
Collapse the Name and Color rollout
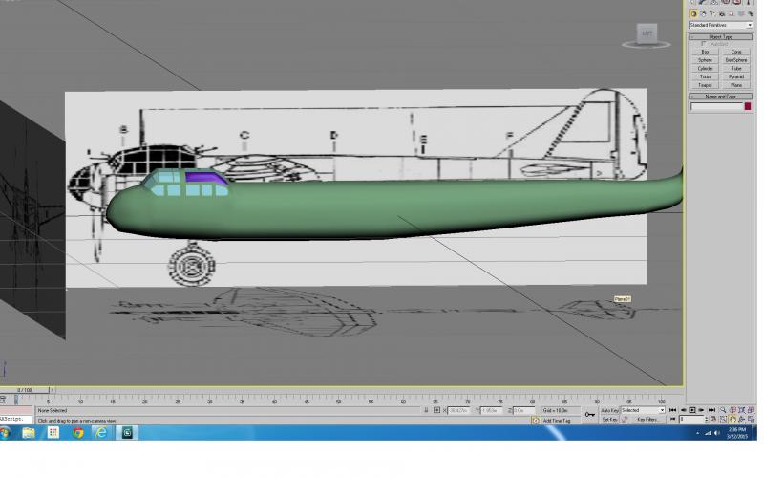click(x=721, y=97)
